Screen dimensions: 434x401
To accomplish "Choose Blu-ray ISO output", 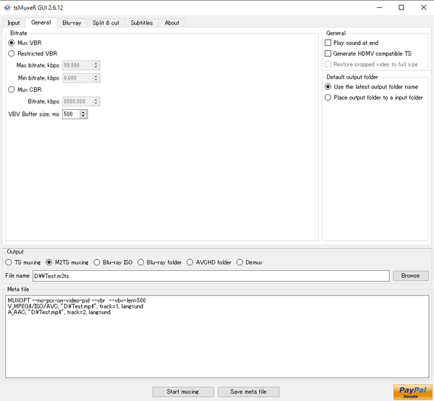I will click(x=113, y=262).
